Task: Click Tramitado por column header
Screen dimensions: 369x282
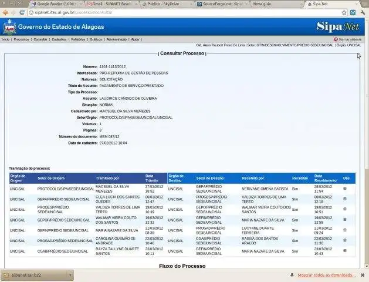Action: coord(107,178)
